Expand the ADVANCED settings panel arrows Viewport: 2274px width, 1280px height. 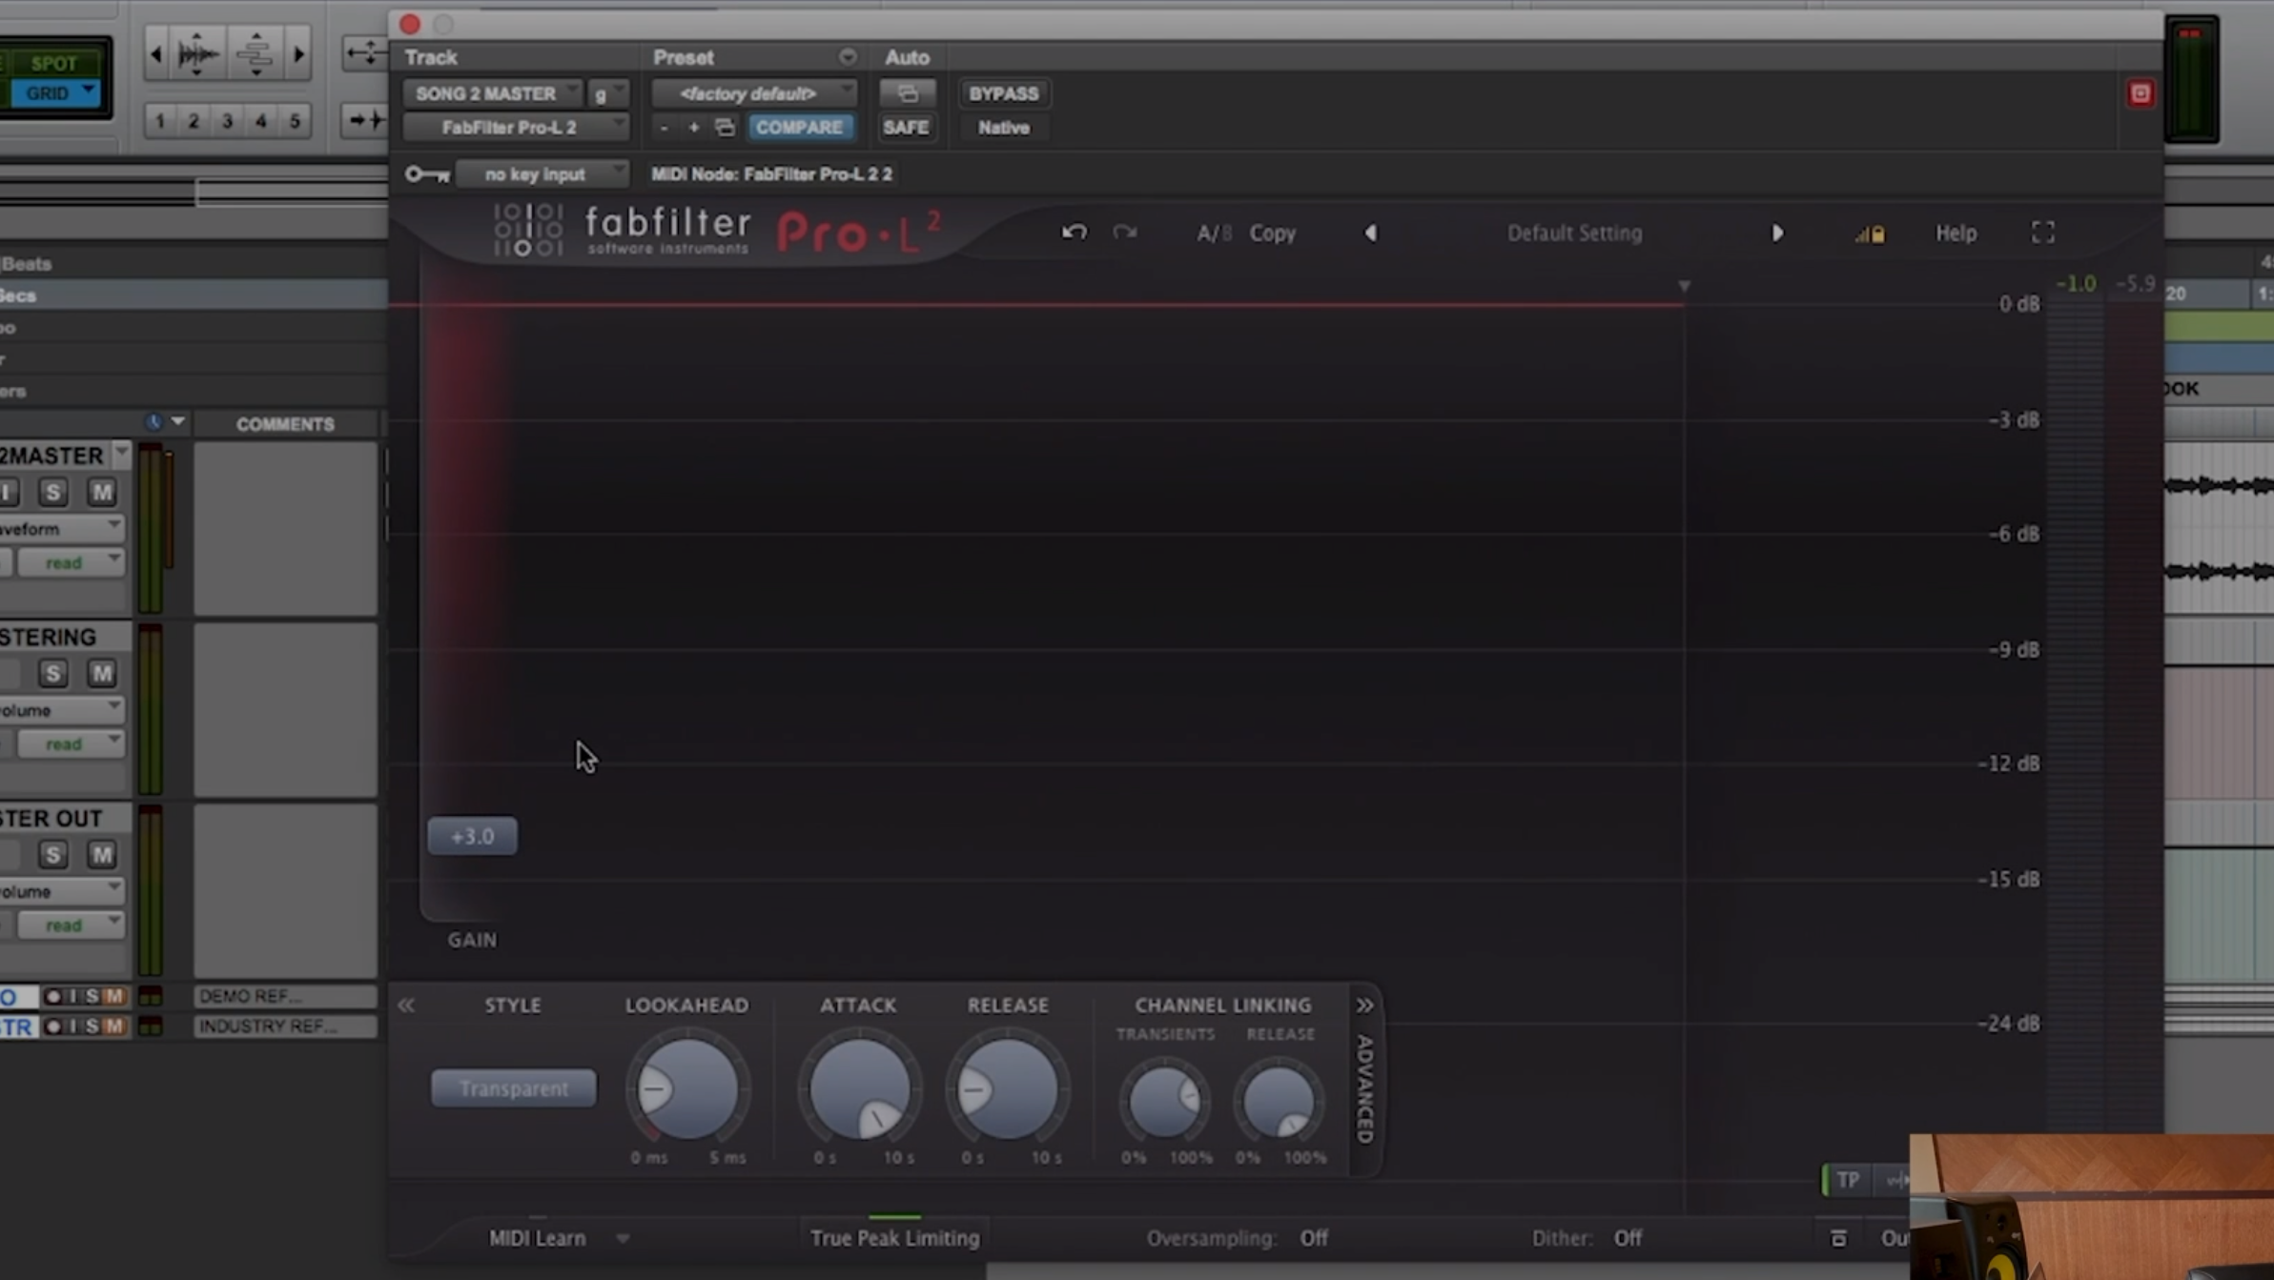(x=1364, y=1006)
